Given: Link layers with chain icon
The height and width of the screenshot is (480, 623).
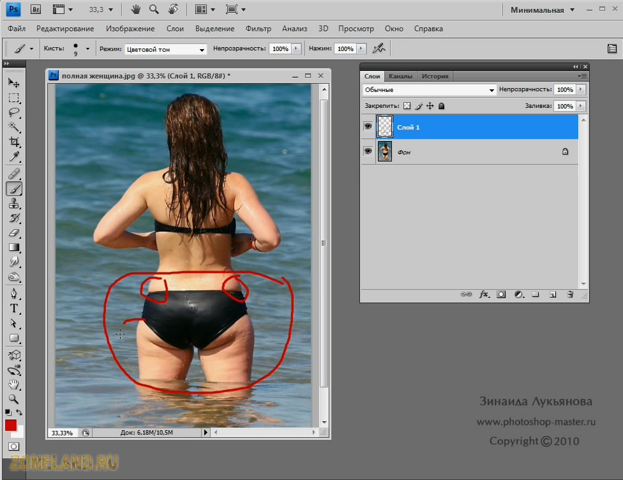Looking at the screenshot, I should tap(466, 294).
